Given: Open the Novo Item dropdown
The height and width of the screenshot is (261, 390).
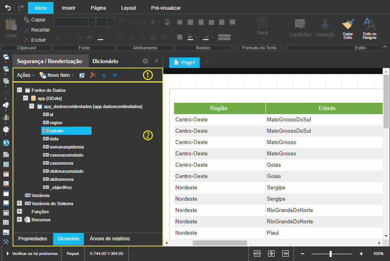Looking at the screenshot, I should [57, 75].
